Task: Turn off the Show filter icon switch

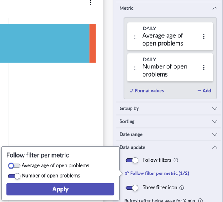Action: click(132, 187)
